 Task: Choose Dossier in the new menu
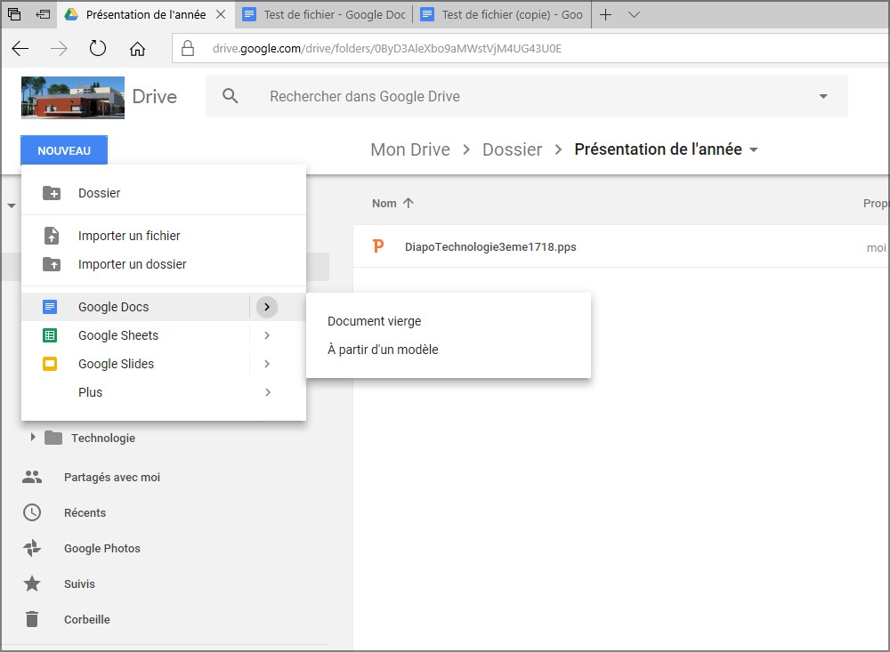click(x=164, y=193)
